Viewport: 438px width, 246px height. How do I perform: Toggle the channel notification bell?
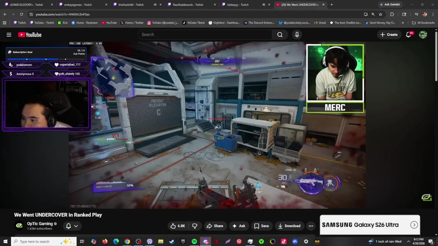[x=68, y=226]
